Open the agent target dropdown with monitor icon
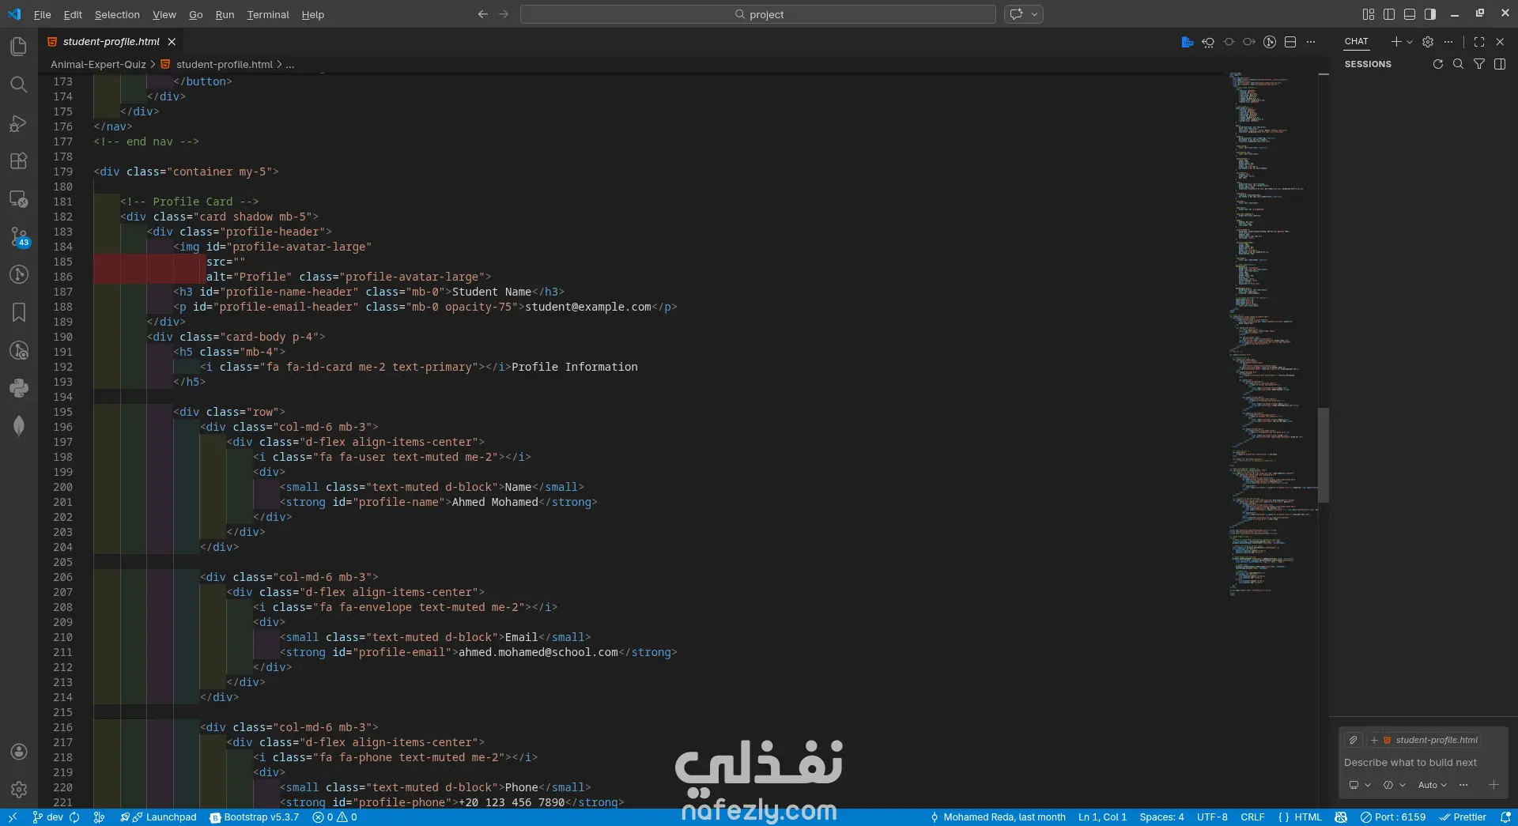Screen dimensions: 1518x826 (x=1360, y=785)
